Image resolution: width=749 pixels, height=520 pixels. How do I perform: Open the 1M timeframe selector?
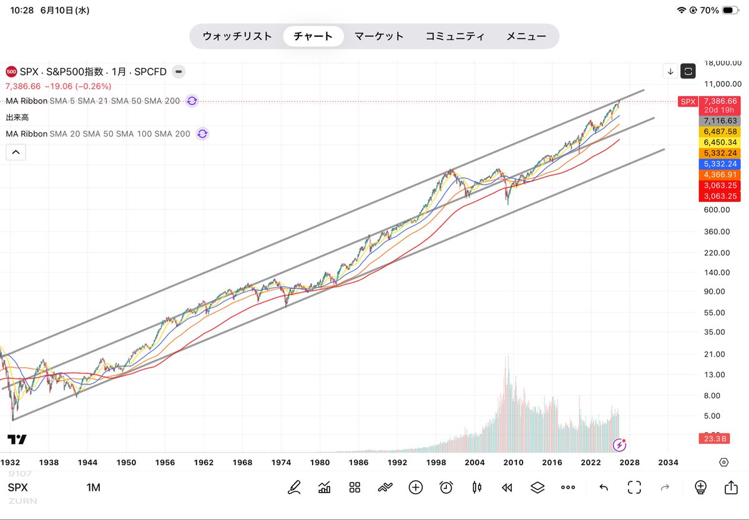pos(94,488)
